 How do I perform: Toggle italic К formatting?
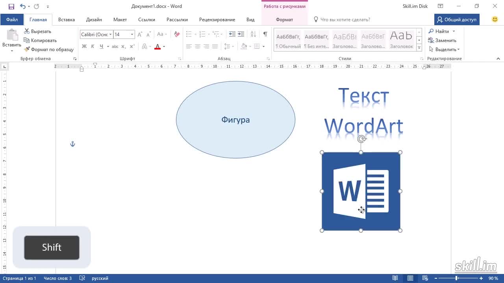tap(93, 46)
